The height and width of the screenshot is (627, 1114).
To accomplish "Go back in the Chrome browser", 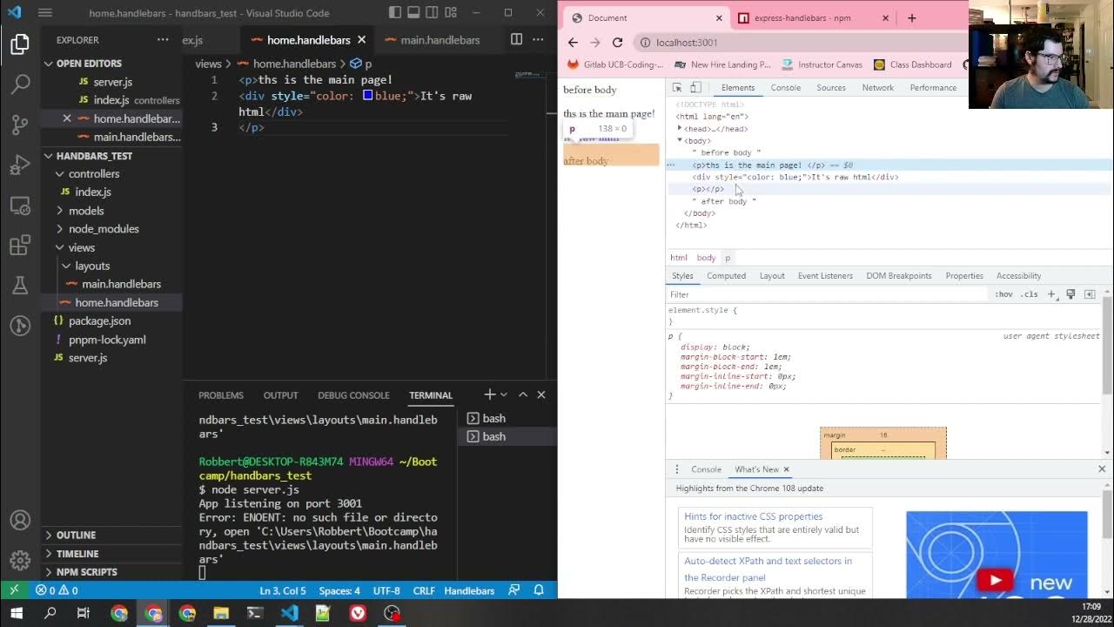I will pos(573,42).
